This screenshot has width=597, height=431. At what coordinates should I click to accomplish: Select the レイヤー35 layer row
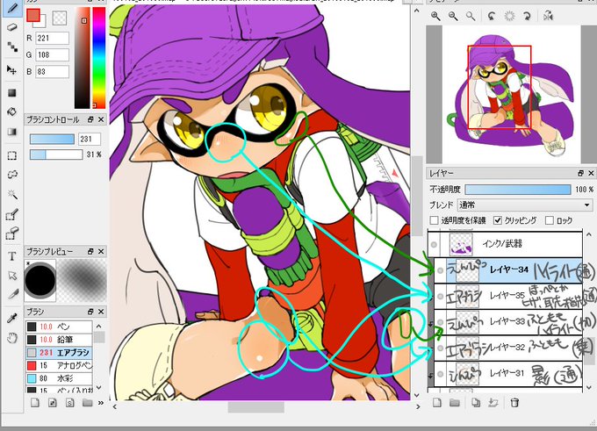click(x=508, y=296)
